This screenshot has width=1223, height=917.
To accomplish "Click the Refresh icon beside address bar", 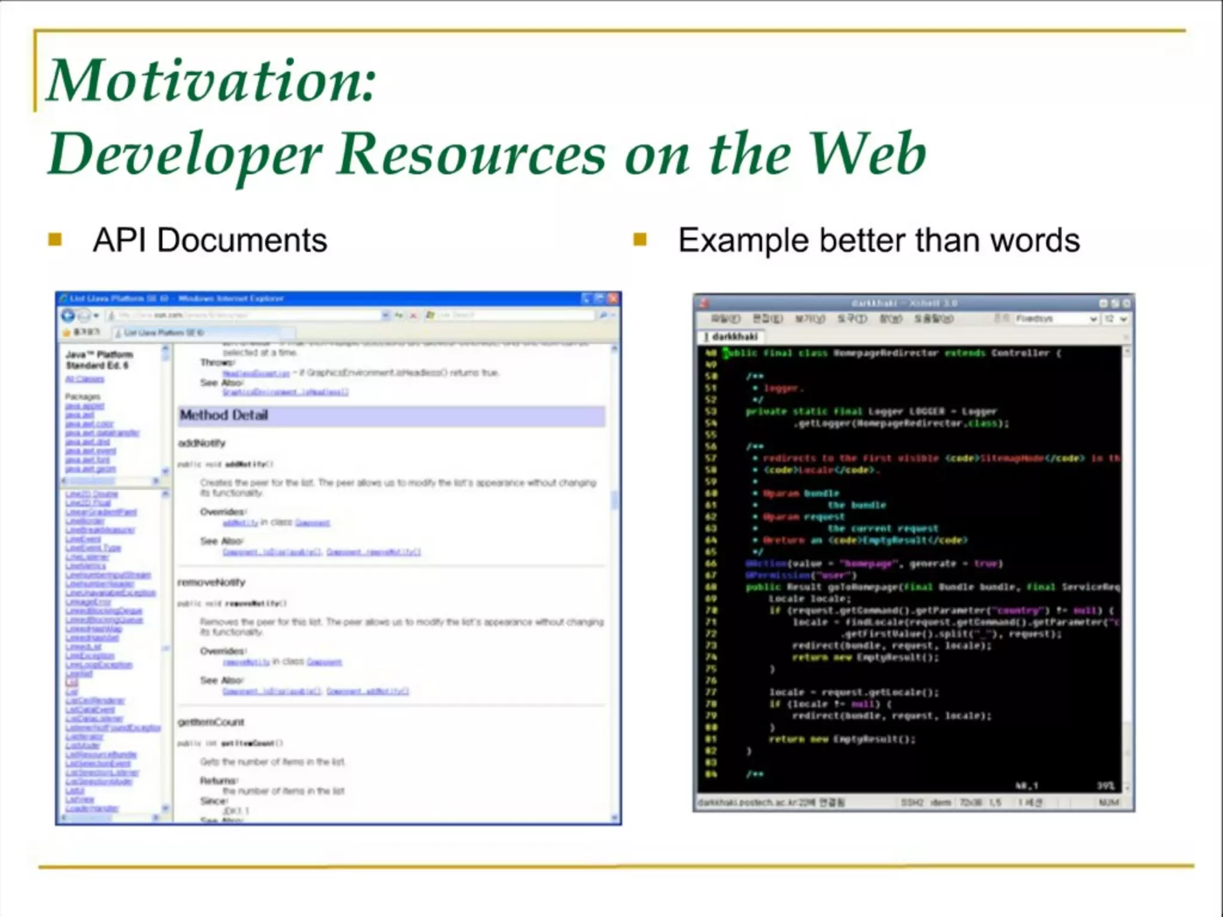I will [399, 315].
